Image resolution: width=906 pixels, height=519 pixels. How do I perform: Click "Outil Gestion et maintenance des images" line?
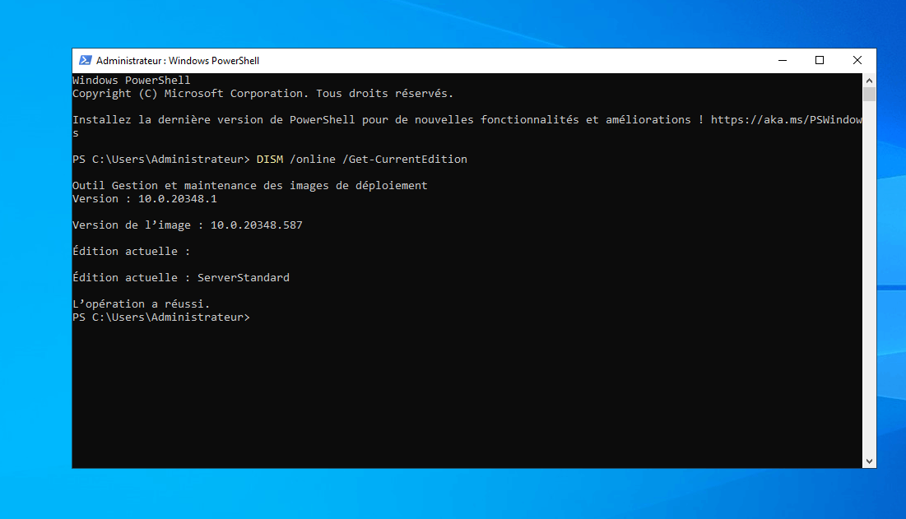coord(249,185)
